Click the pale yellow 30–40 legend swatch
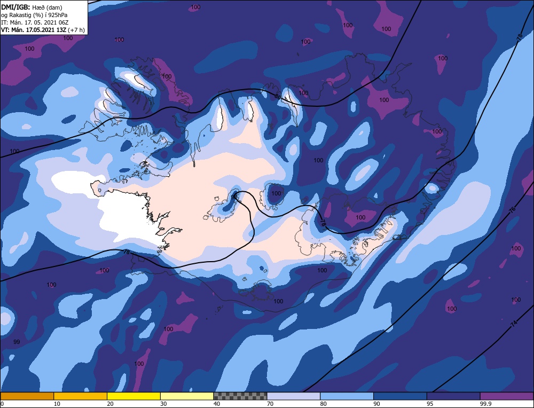534x408 pixels. [187, 396]
